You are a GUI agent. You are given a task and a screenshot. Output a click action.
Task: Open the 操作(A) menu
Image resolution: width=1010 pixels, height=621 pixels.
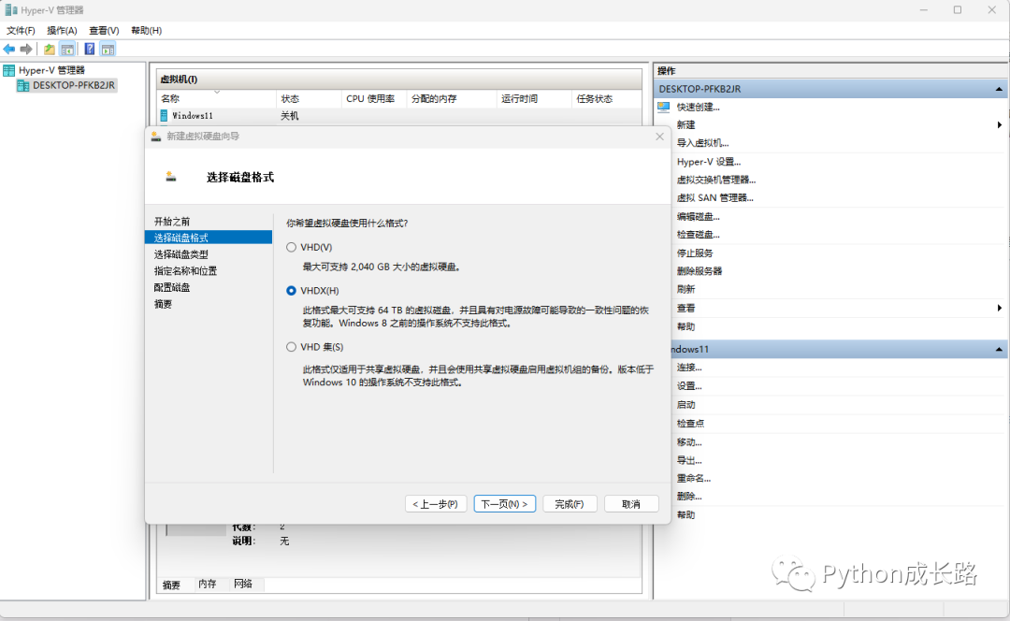[62, 30]
